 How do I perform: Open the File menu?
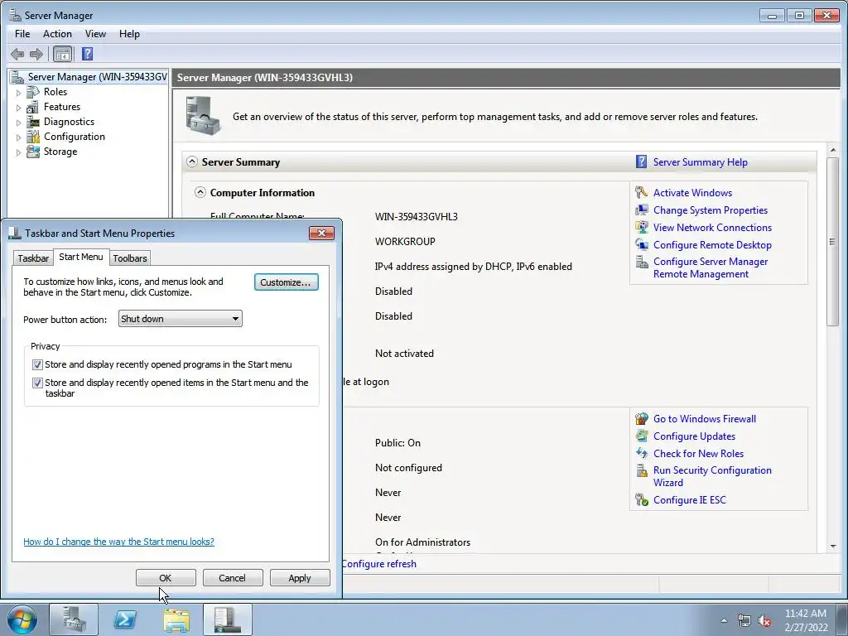click(22, 33)
